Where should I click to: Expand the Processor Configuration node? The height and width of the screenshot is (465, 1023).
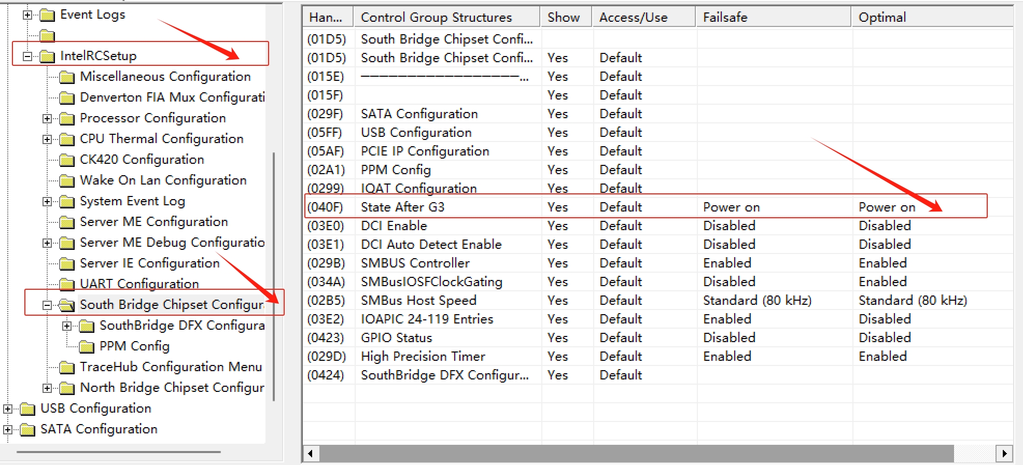coord(47,119)
